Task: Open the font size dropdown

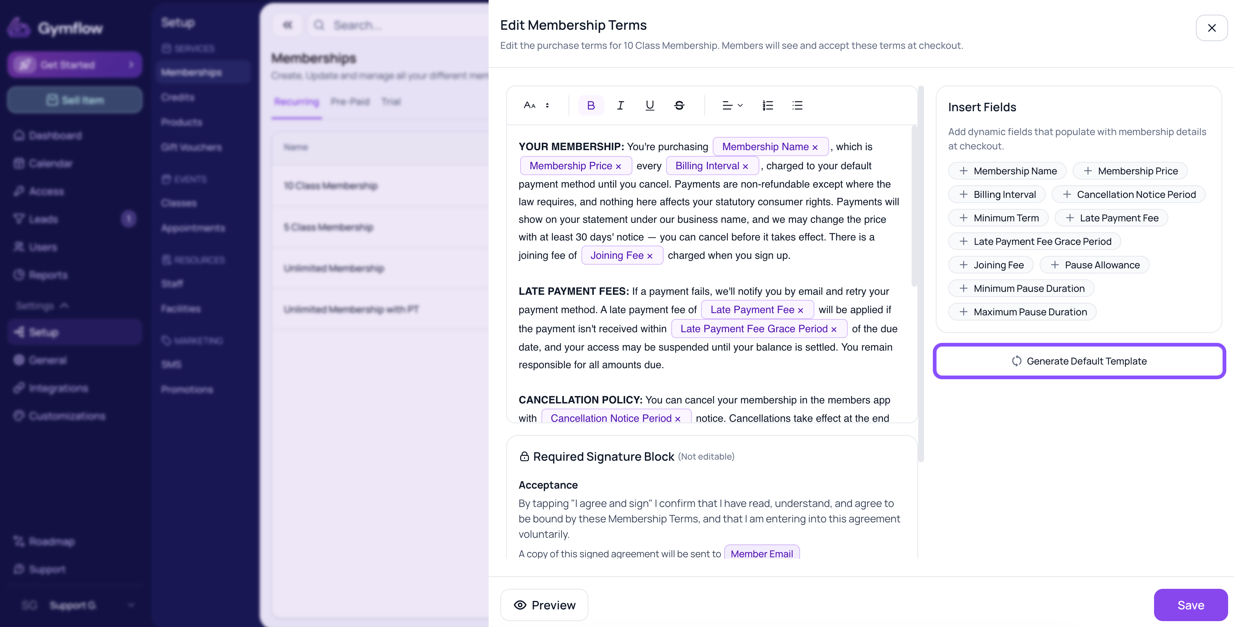Action: click(537, 105)
